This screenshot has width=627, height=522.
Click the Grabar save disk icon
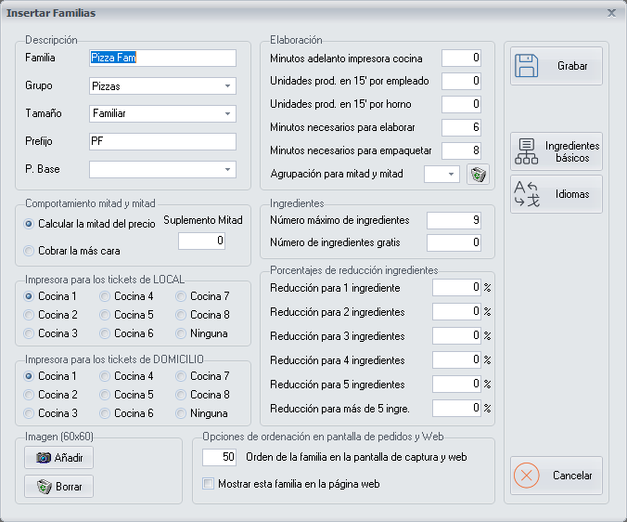pyautogui.click(x=527, y=66)
